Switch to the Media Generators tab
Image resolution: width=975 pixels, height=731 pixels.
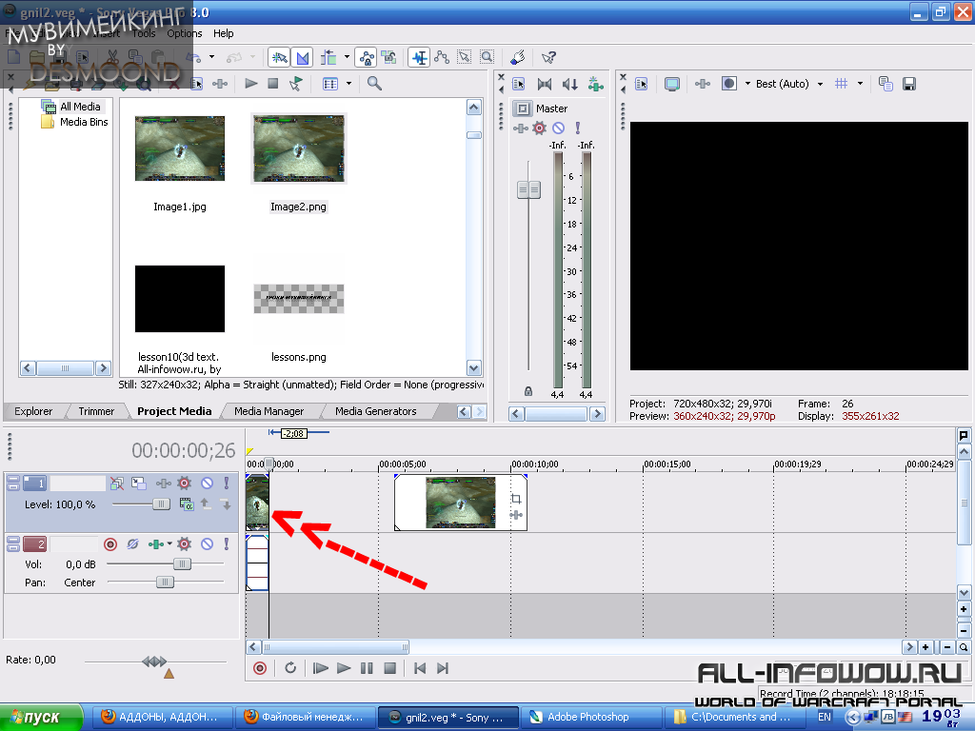[x=375, y=411]
